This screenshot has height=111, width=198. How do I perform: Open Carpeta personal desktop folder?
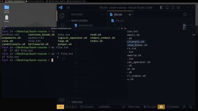click(x=6, y=9)
